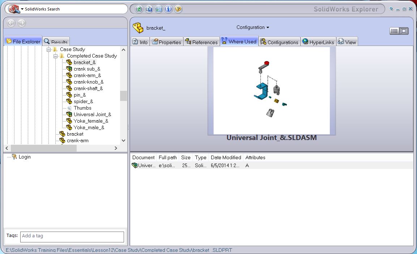
Task: Click the blue Info toolbar icon
Action: pyautogui.click(x=168, y=9)
